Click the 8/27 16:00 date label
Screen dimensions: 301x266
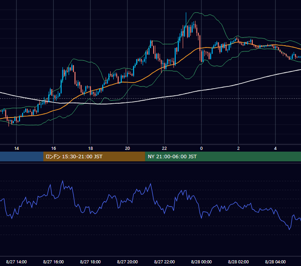(54, 262)
